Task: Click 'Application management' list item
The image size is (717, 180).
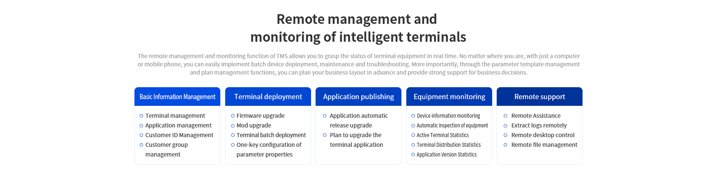Action: [x=178, y=125]
